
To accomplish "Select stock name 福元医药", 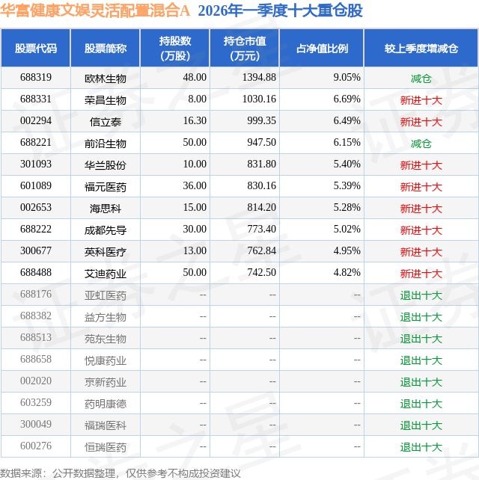I will (x=106, y=188).
